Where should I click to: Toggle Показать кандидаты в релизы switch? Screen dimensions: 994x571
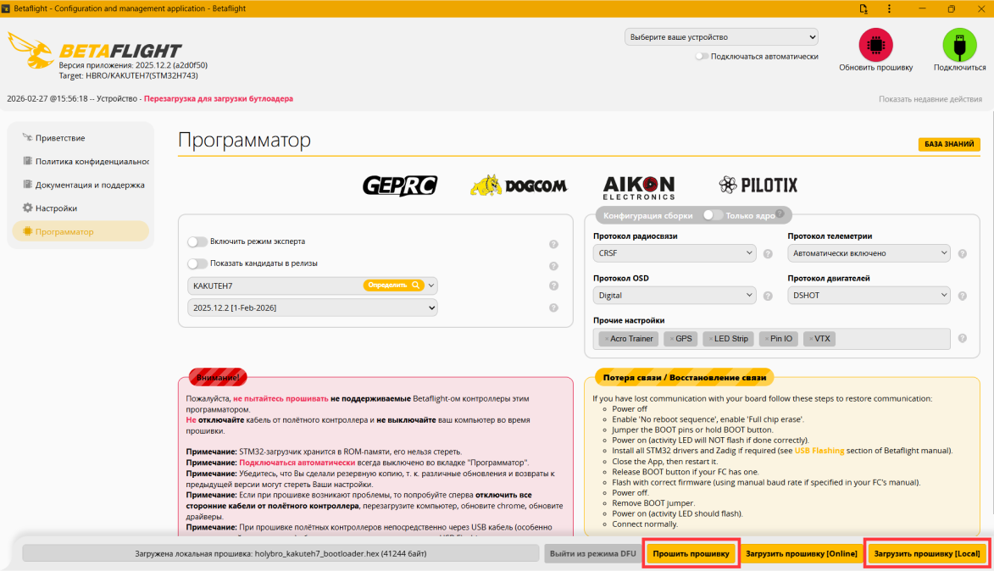coord(197,263)
